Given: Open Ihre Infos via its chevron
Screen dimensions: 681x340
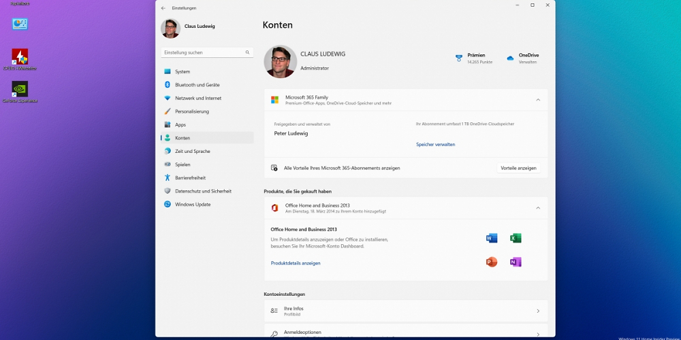Looking at the screenshot, I should pos(538,311).
